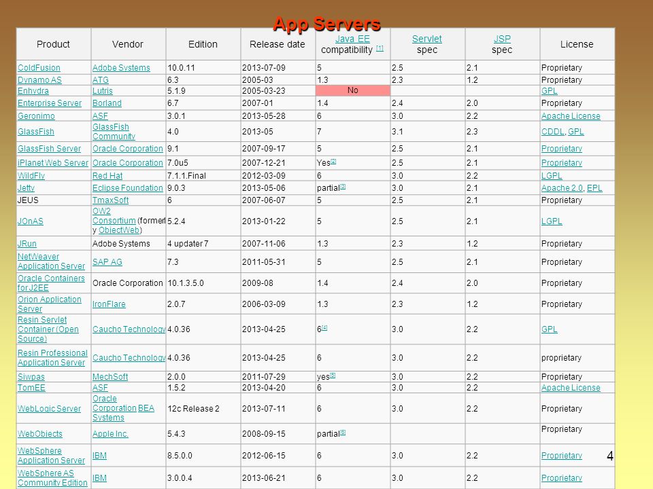Open WebSphere AS Community Edition link
653x489 pixels.
[52, 478]
